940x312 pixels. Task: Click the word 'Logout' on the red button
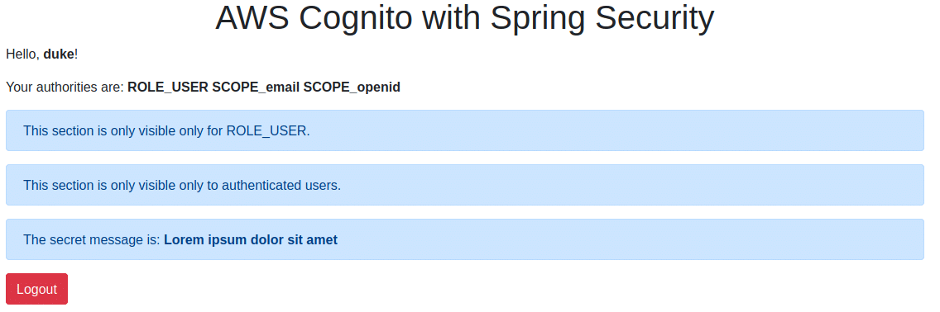36,289
